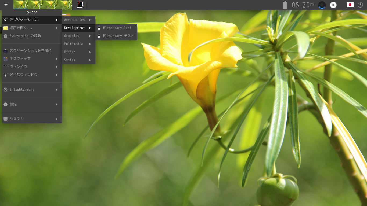367x206 pixels.
Task: Expand the デスクトップ submenu arrow
Action: coord(56,59)
